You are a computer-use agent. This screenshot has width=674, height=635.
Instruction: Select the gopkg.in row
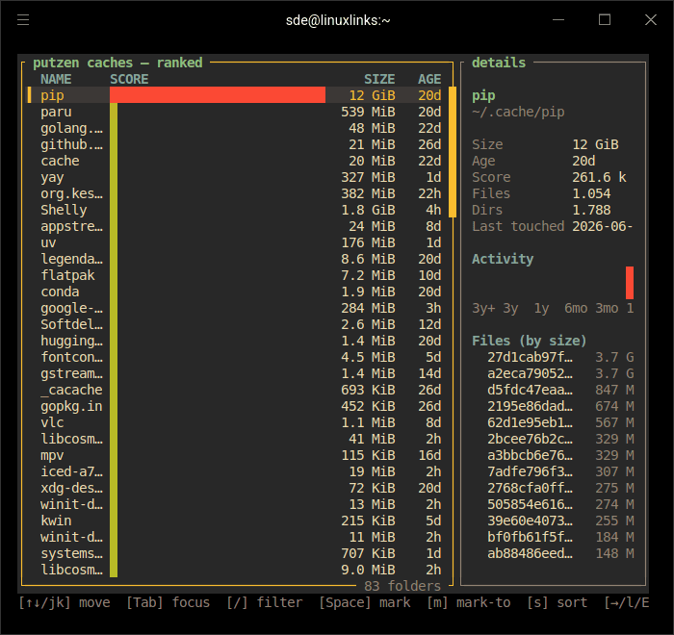point(234,406)
